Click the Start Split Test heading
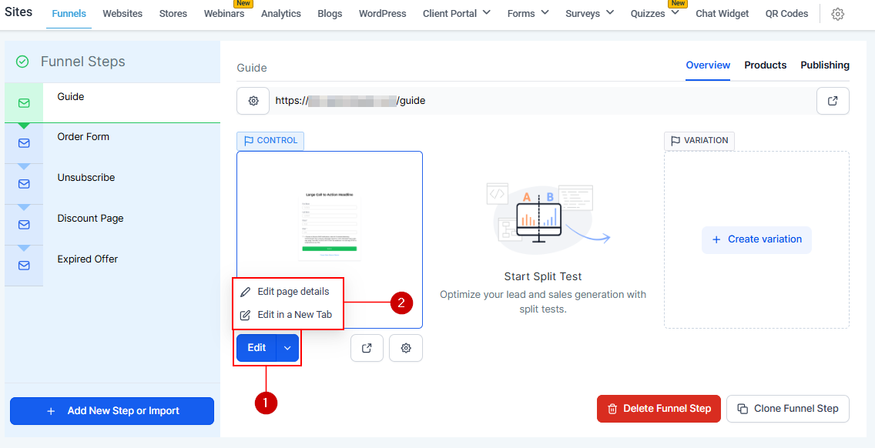The image size is (875, 448). [543, 276]
